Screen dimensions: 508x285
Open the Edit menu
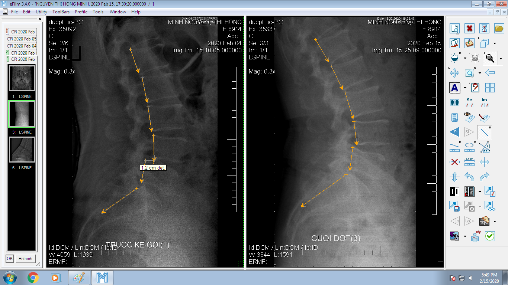point(27,12)
